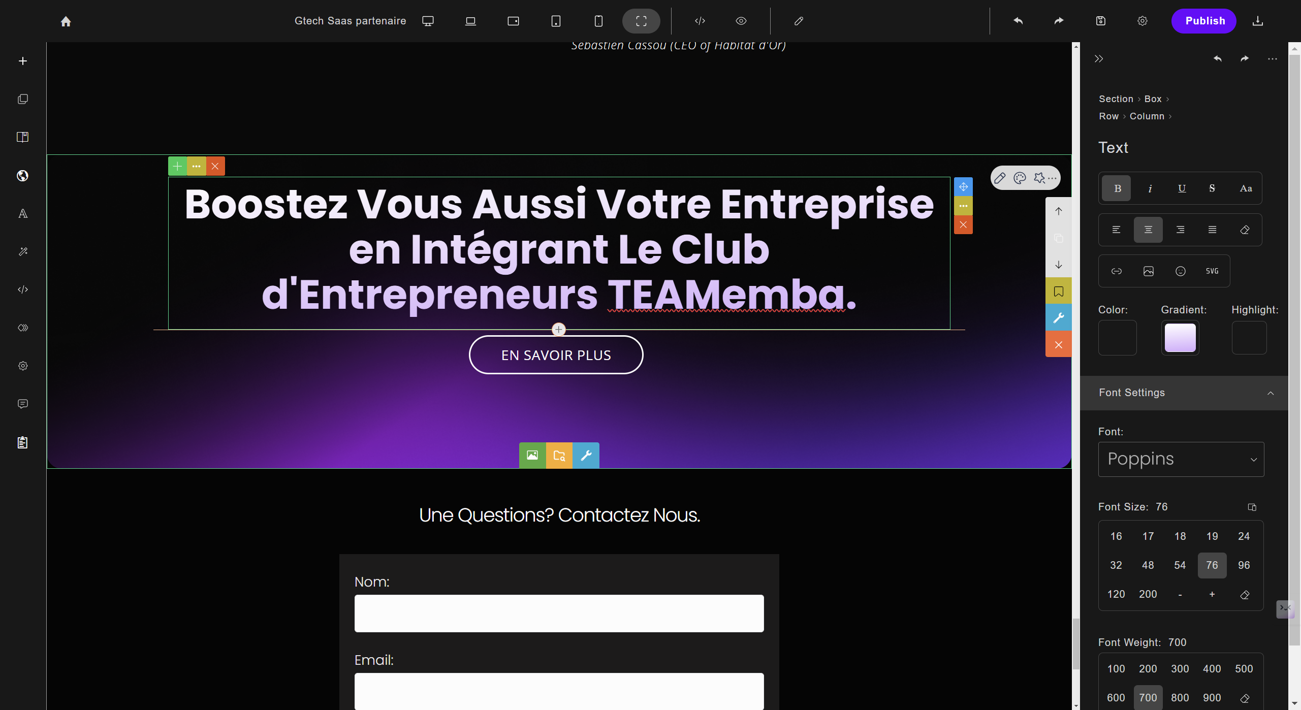Change section background image with green icon
The width and height of the screenshot is (1301, 710).
point(532,455)
